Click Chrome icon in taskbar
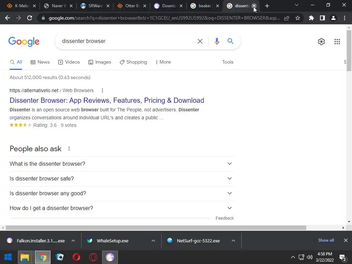The image size is (352, 264). coord(42,257)
